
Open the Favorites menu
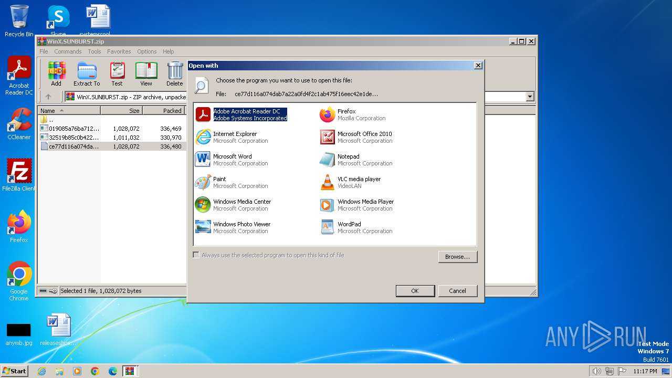coord(119,51)
